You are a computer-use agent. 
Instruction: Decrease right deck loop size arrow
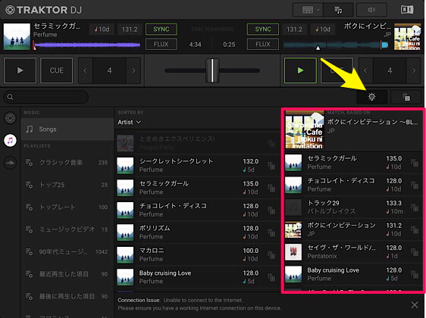[x=365, y=70]
